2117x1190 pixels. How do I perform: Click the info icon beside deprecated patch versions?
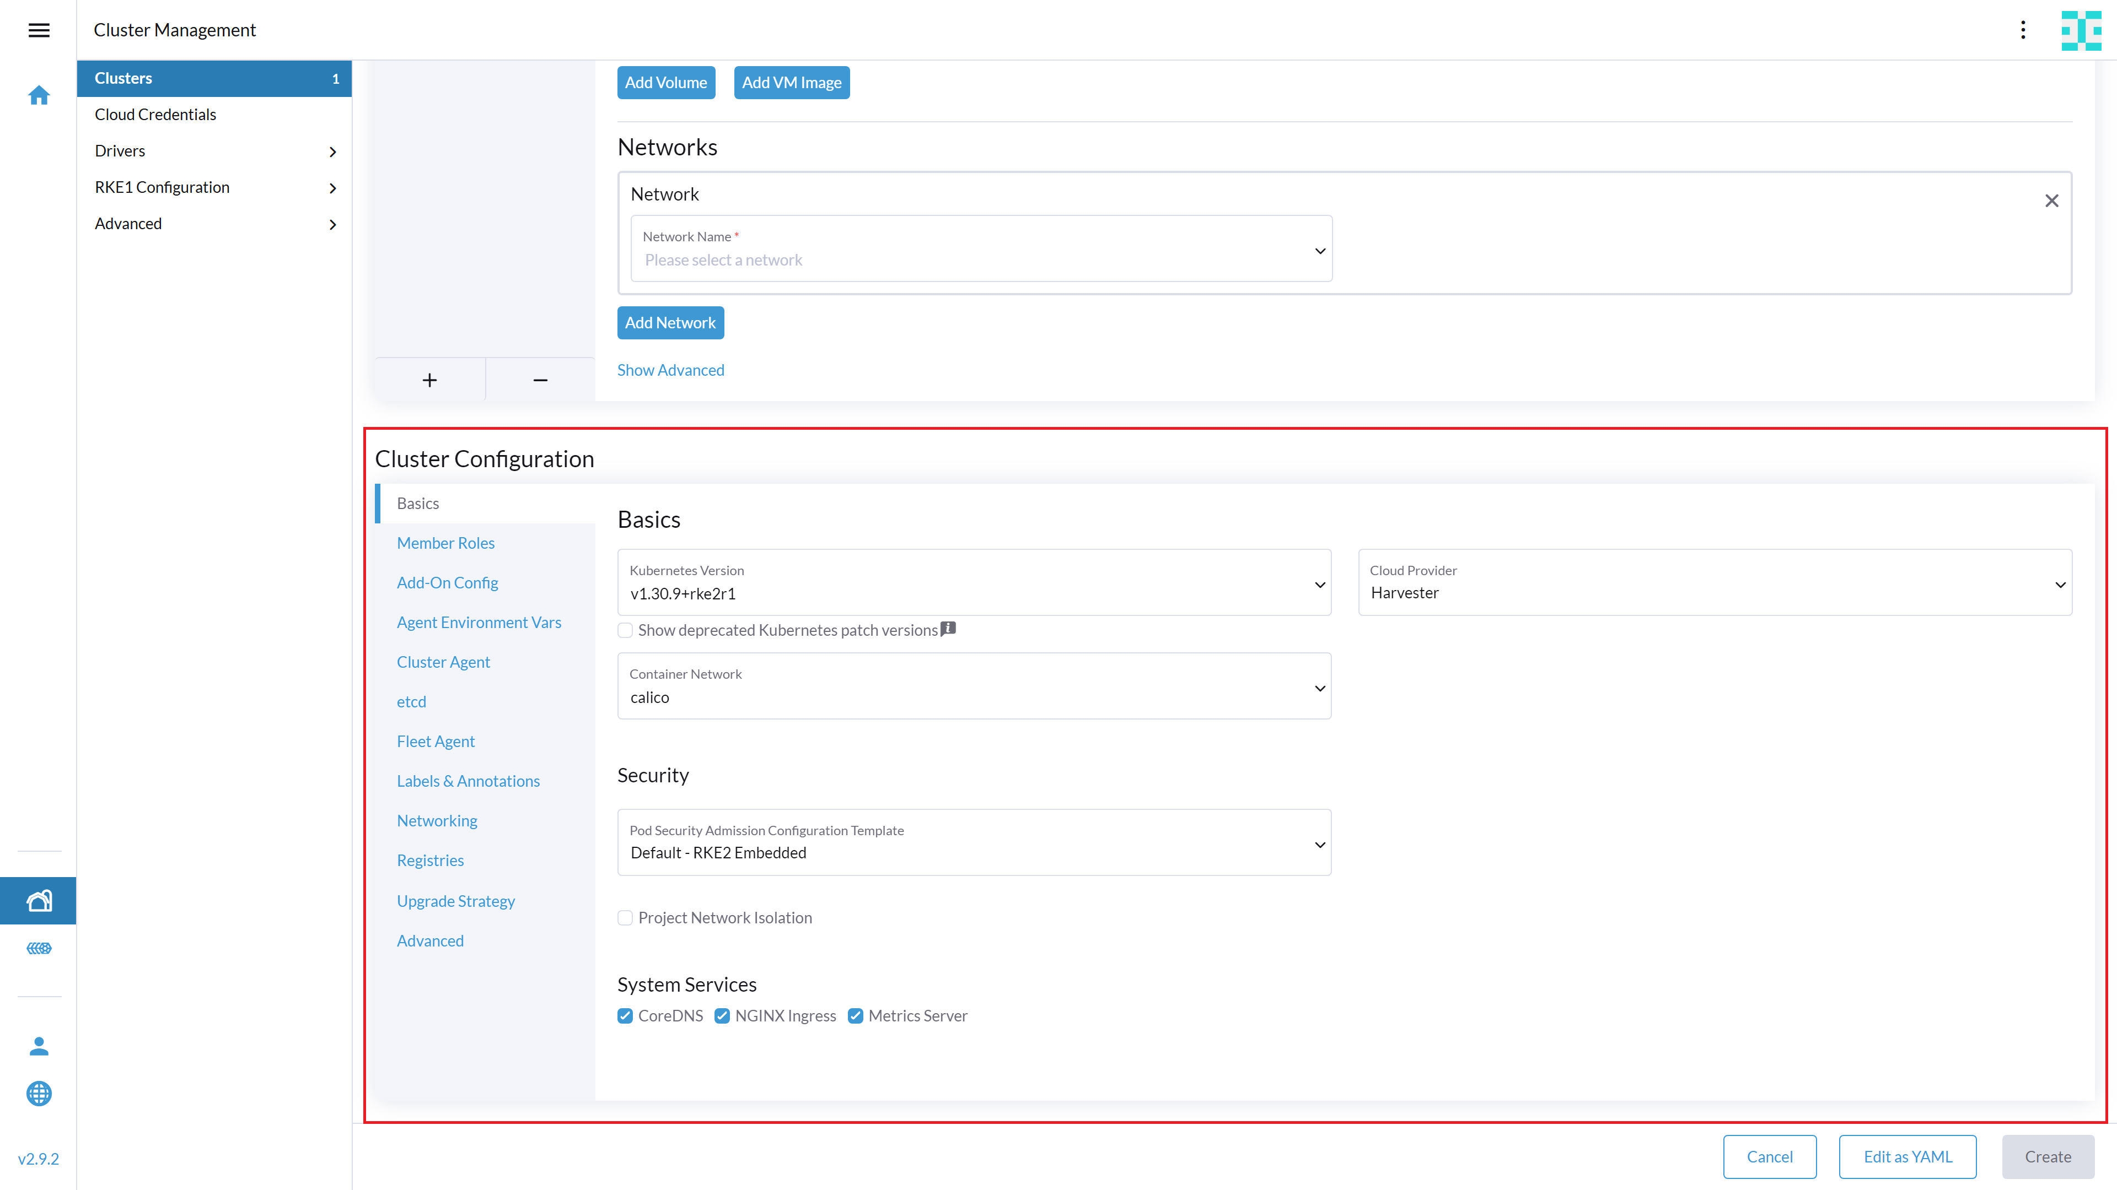[948, 629]
